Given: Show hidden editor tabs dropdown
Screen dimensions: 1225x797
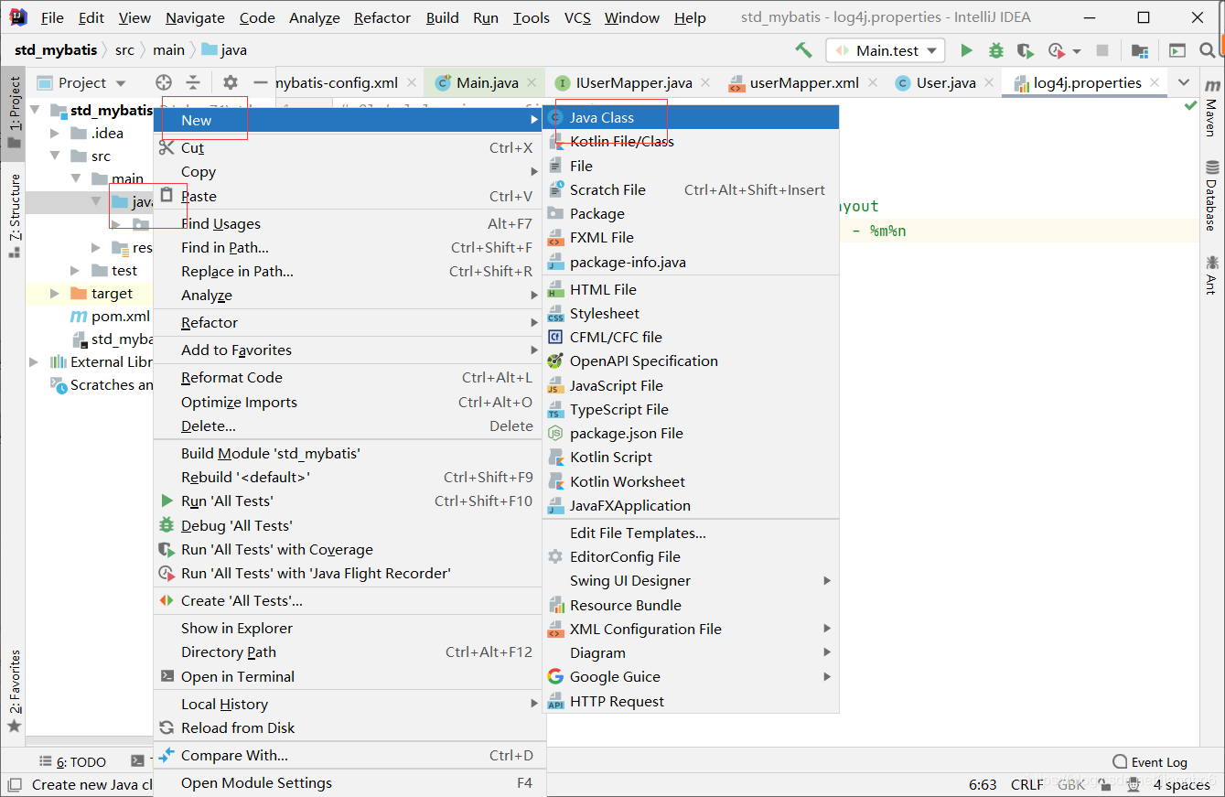Looking at the screenshot, I should pyautogui.click(x=1184, y=82).
